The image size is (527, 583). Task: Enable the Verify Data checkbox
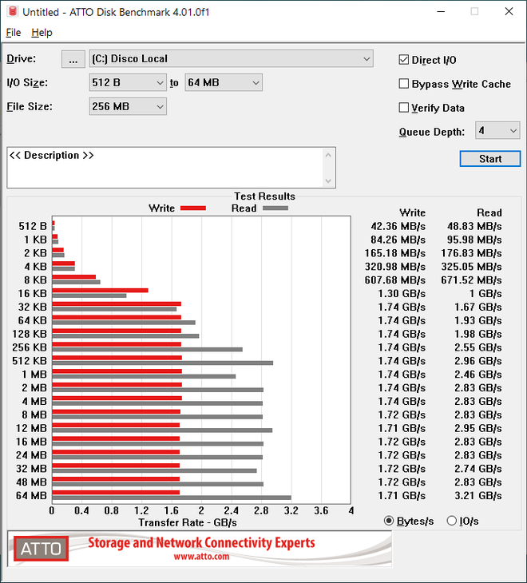pyautogui.click(x=403, y=108)
